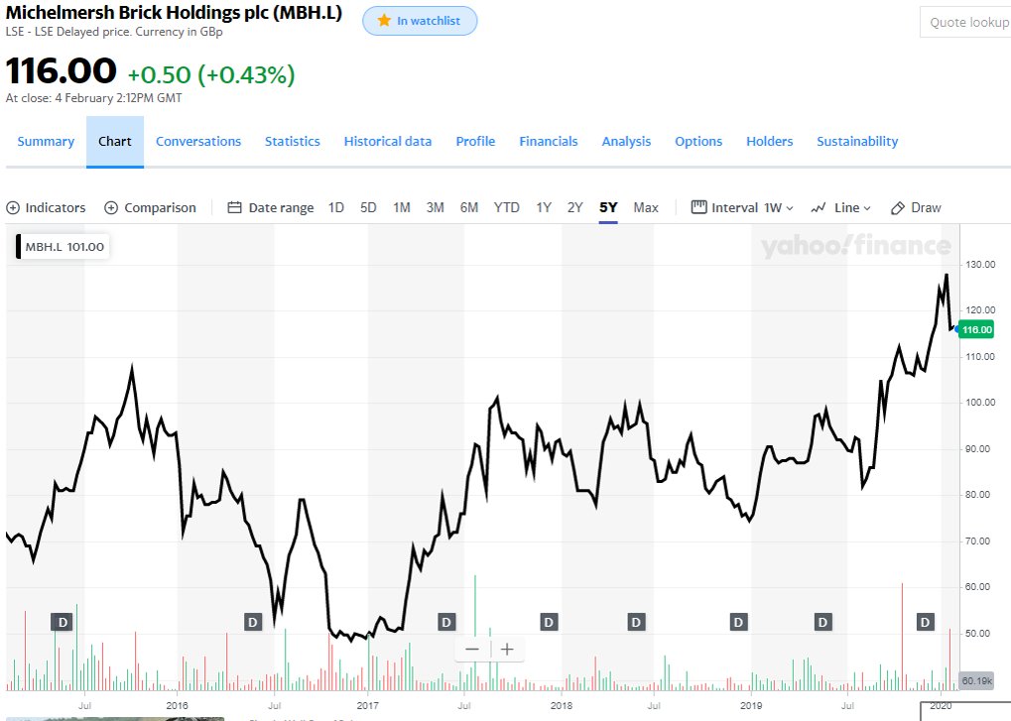Click the Interval ruler icon
Screen dimensions: 1011x721
[698, 207]
